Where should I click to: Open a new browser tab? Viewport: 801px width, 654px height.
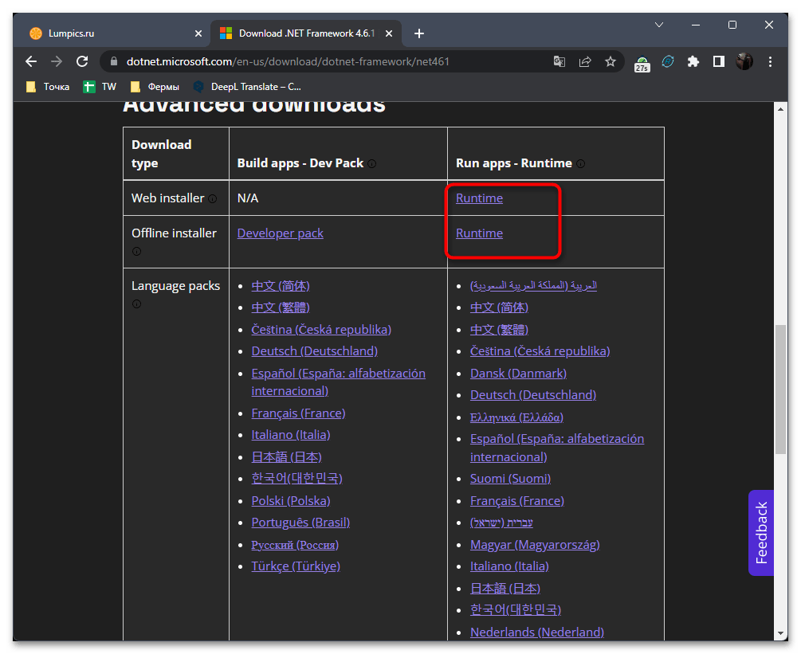pos(419,33)
